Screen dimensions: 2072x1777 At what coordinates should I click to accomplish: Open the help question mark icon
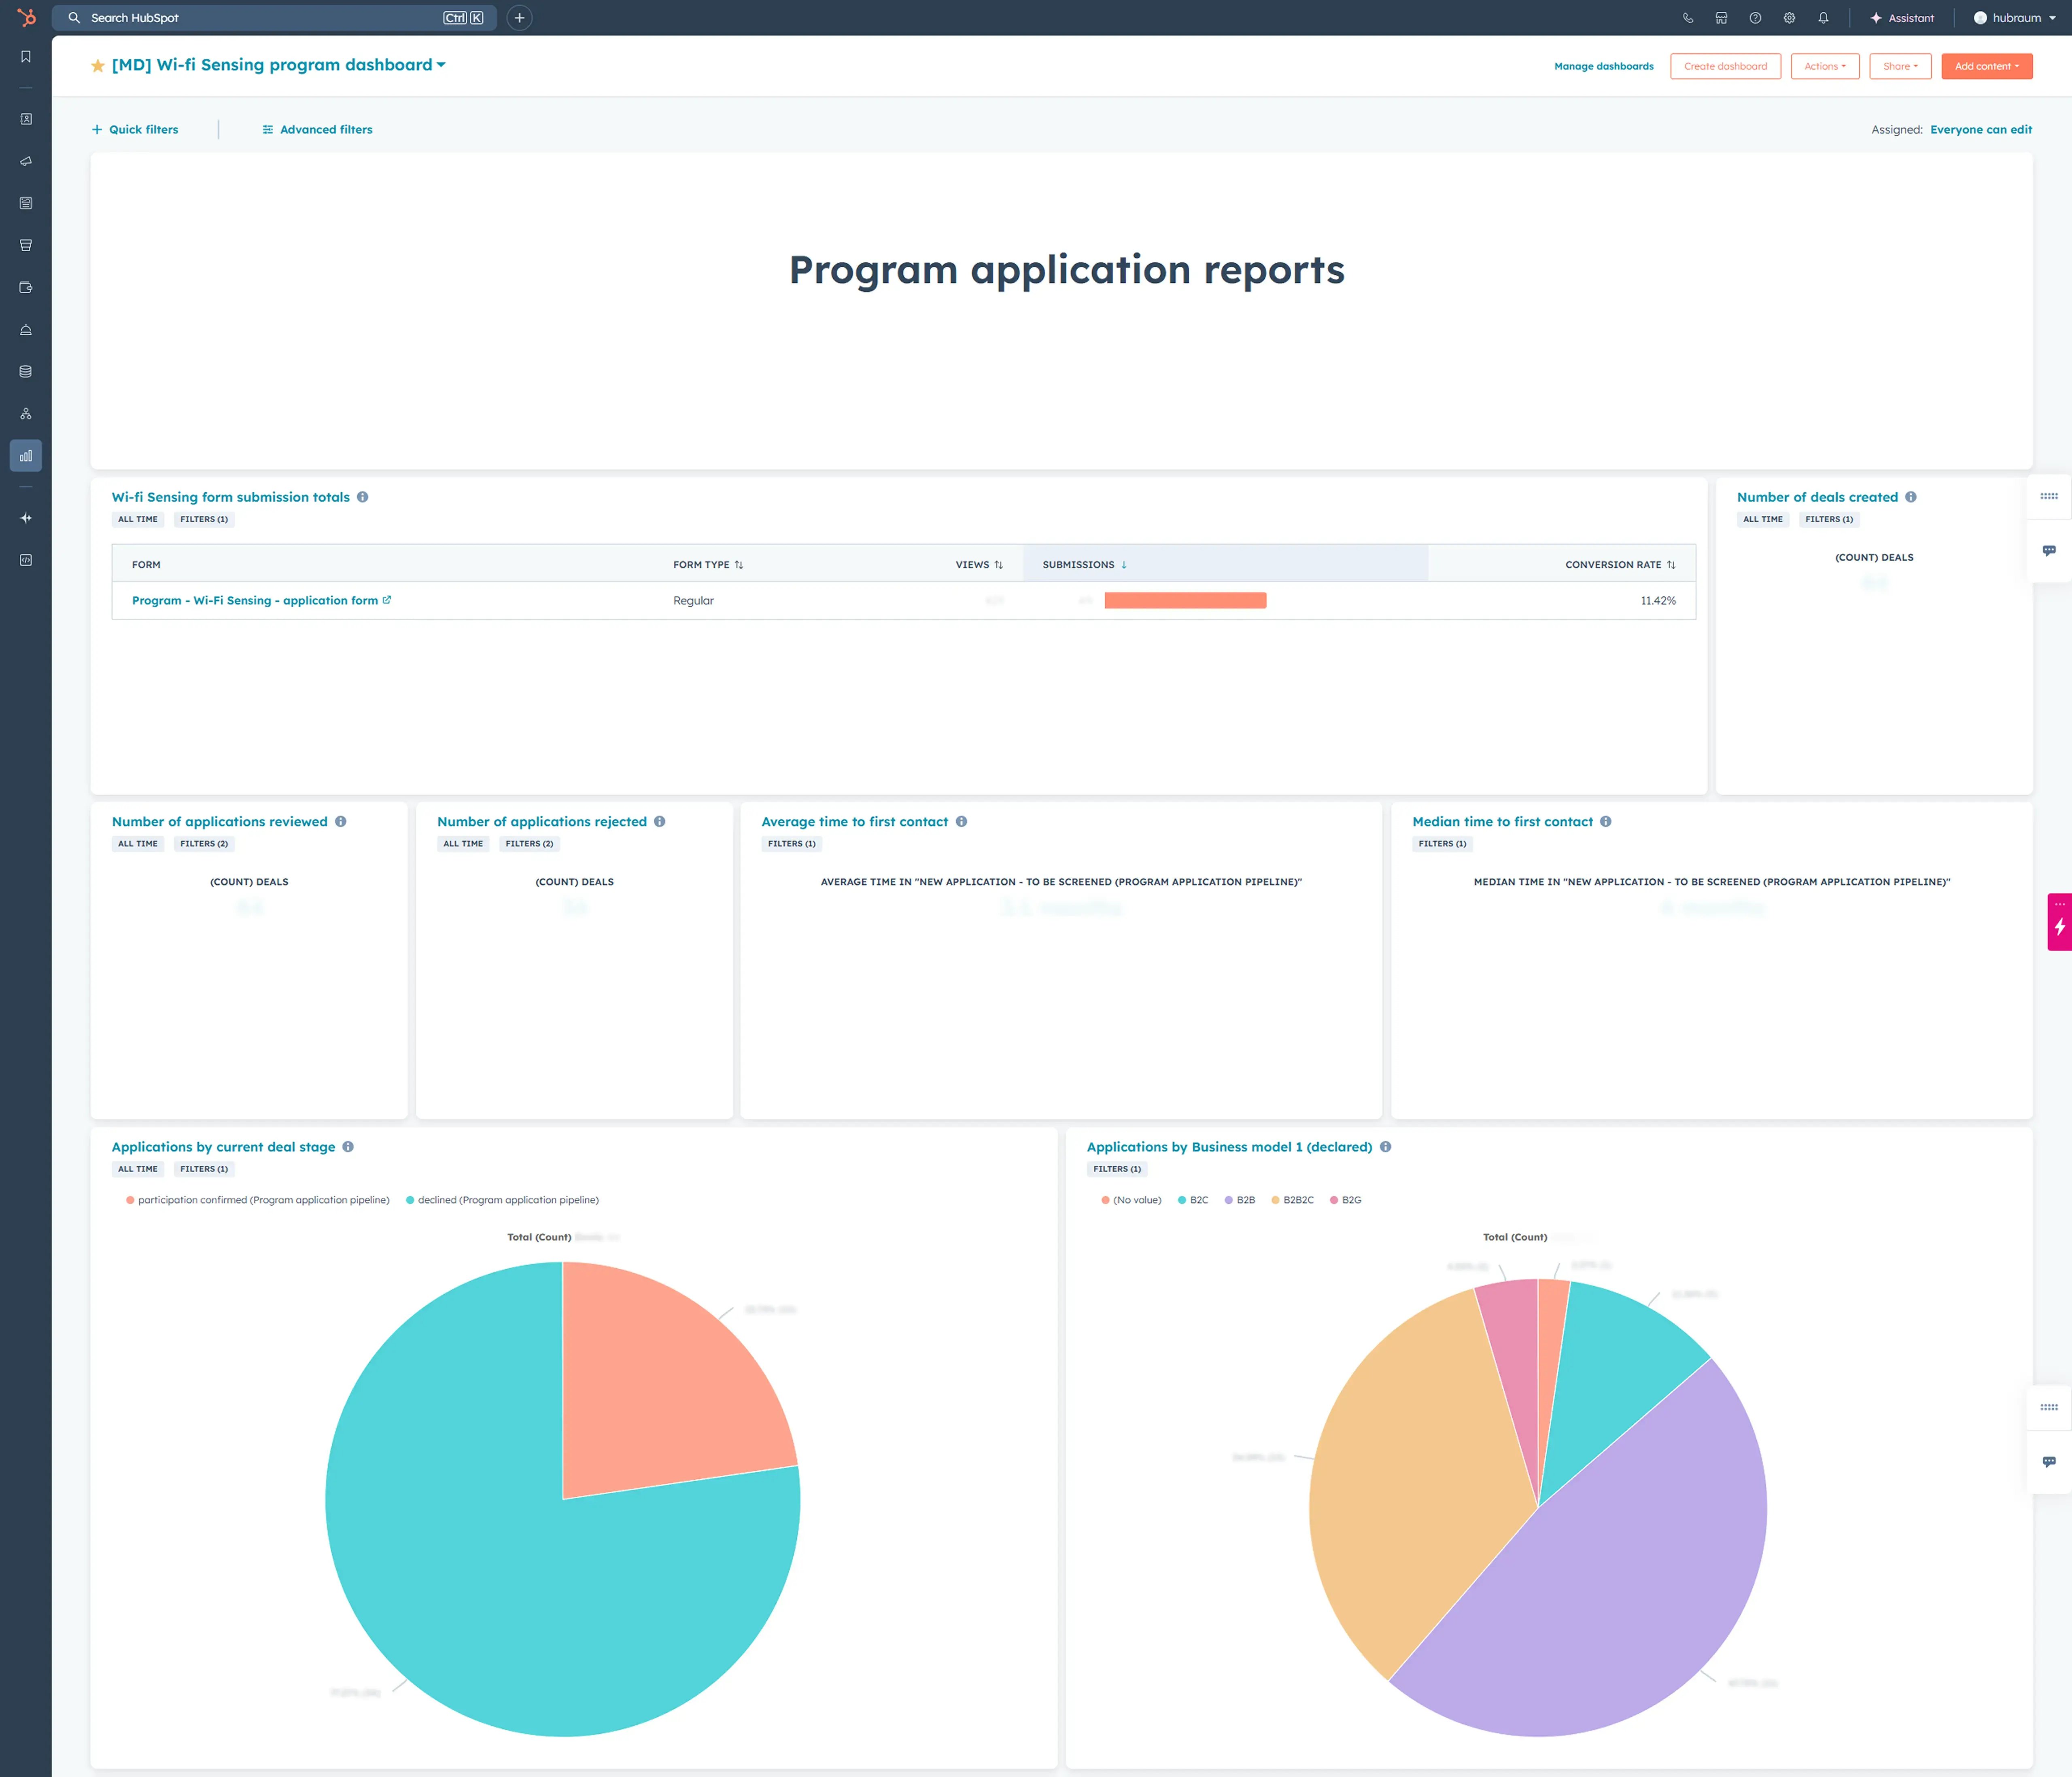click(x=1755, y=17)
